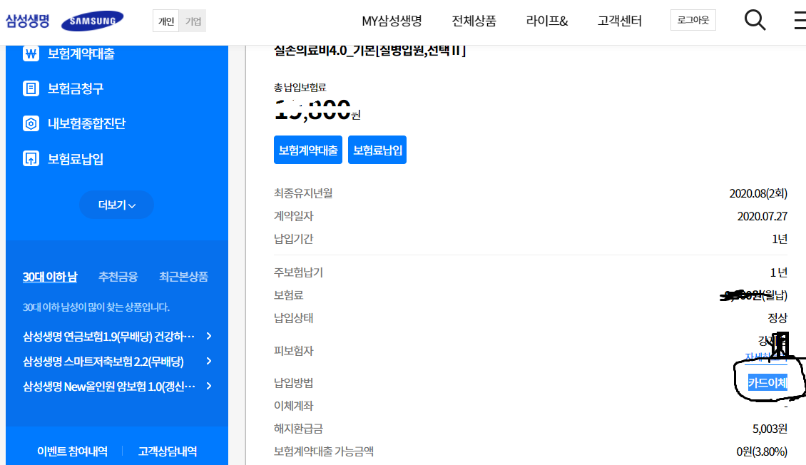Expand the 더보기 sidebar menu
This screenshot has height=465, width=806.
117,205
